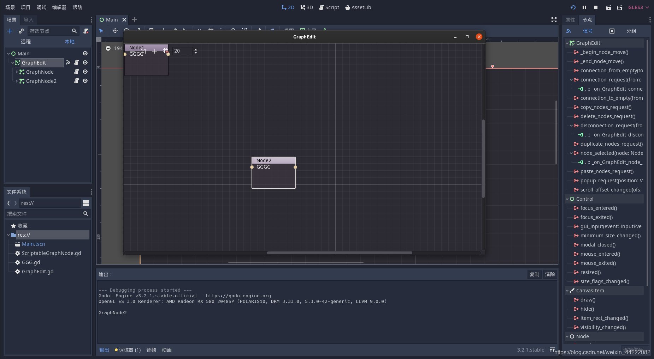
Task: Collapse the GraphEdit branch in the scene tree
Action: click(12, 62)
